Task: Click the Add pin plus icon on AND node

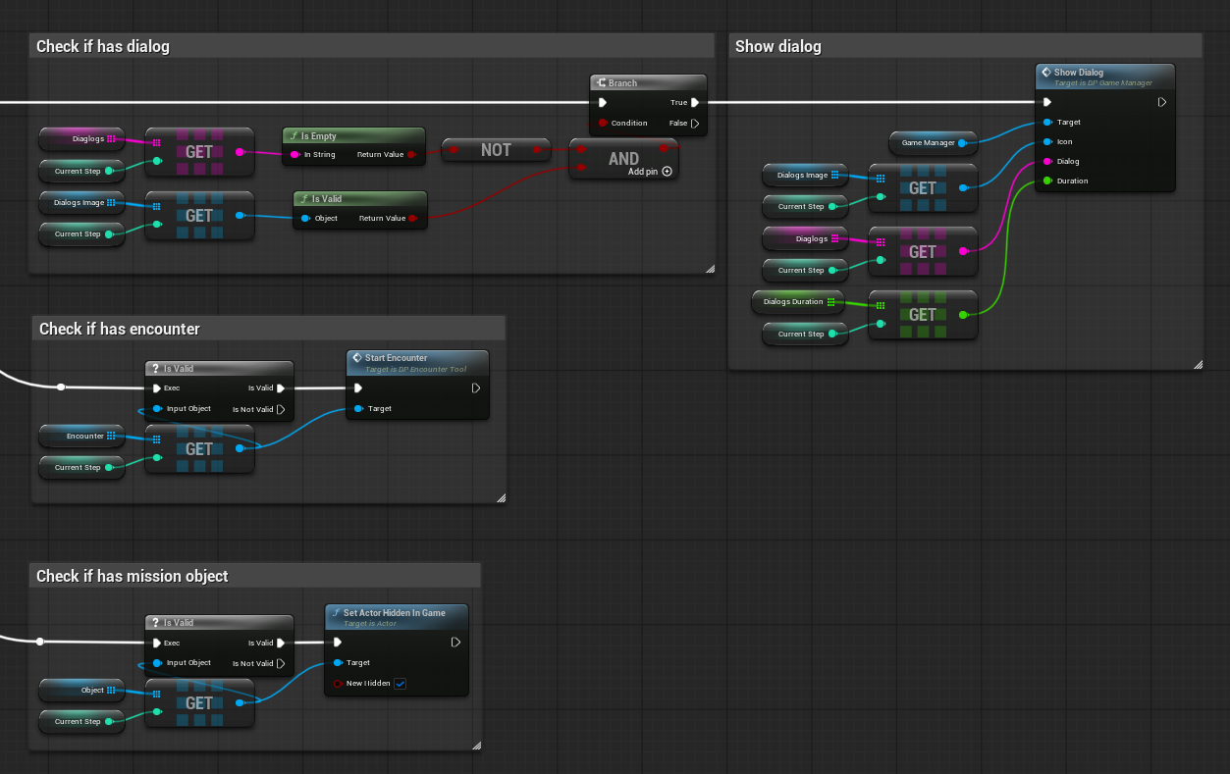Action: 668,171
